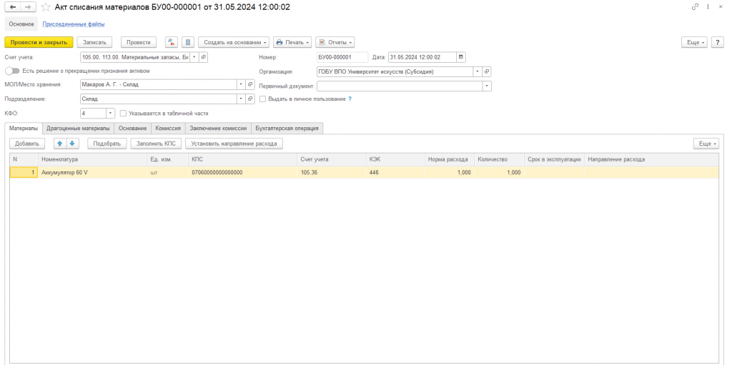Click Направление расхода column header
The height and width of the screenshot is (365, 732).
coord(651,159)
